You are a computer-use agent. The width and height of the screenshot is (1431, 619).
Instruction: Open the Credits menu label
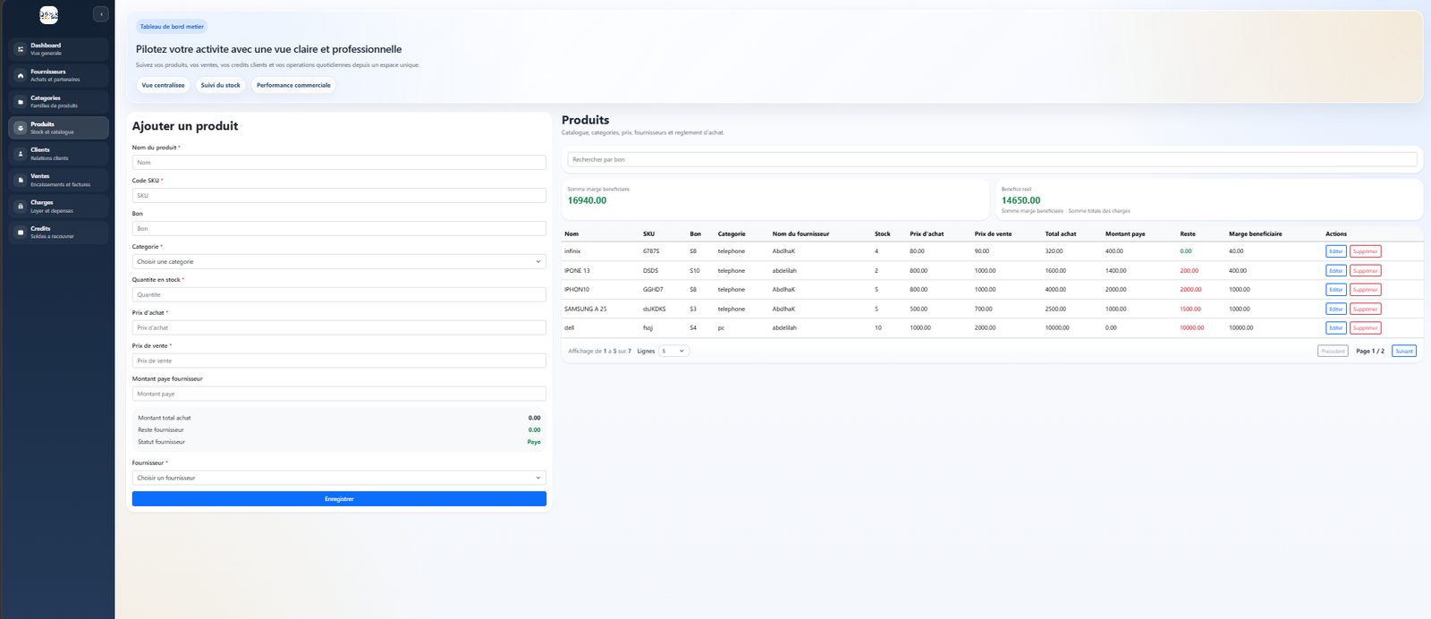click(40, 229)
